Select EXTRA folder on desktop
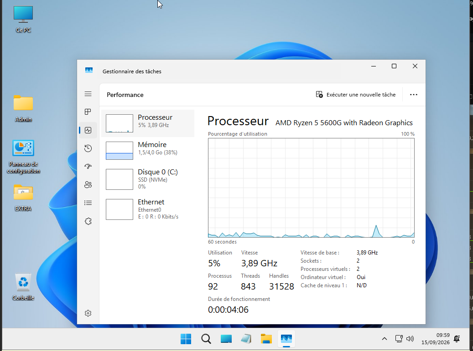The image size is (473, 351). pos(23,198)
